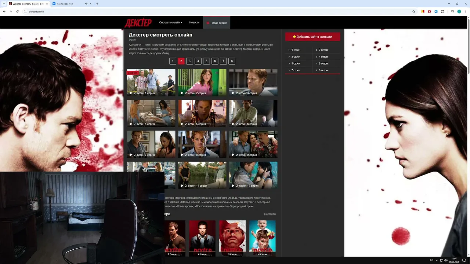The height and width of the screenshot is (264, 470).
Task: Open the blue translate extension
Action: 436,11
